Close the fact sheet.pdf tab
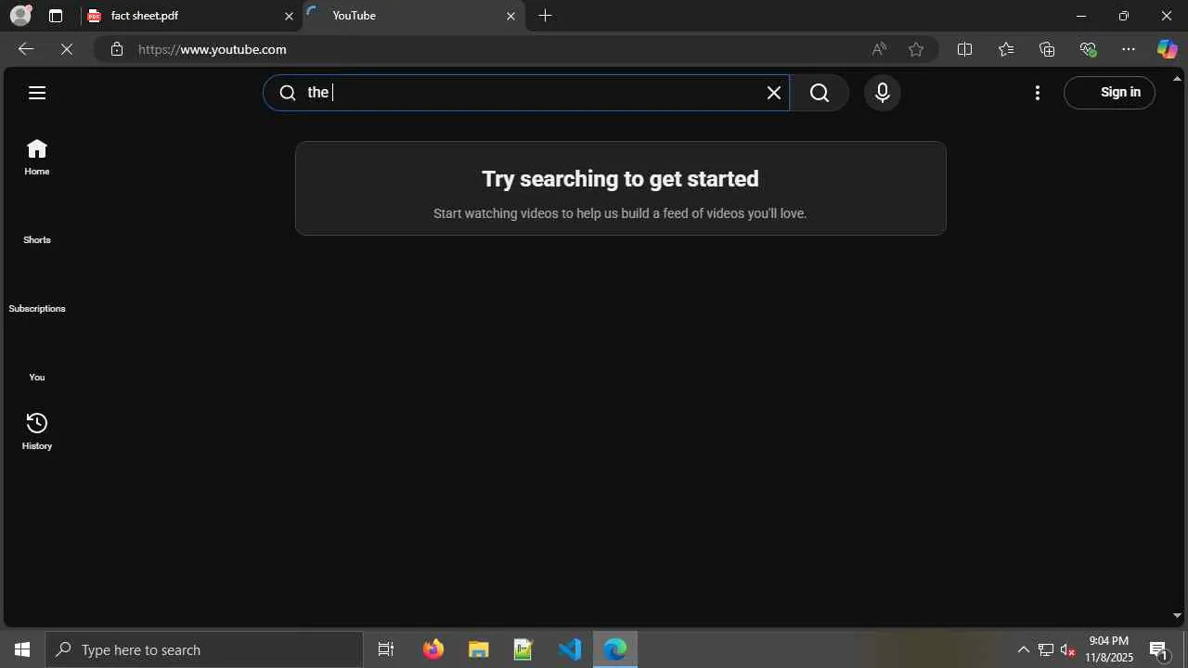Image resolution: width=1188 pixels, height=668 pixels. pyautogui.click(x=289, y=16)
